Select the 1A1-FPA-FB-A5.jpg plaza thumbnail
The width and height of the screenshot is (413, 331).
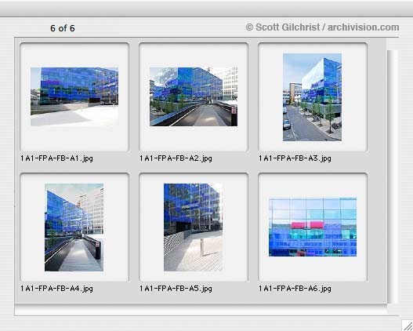pyautogui.click(x=193, y=227)
